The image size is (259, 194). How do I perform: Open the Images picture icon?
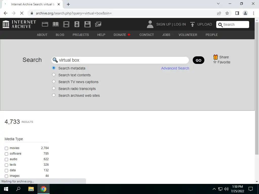(x=98, y=24)
